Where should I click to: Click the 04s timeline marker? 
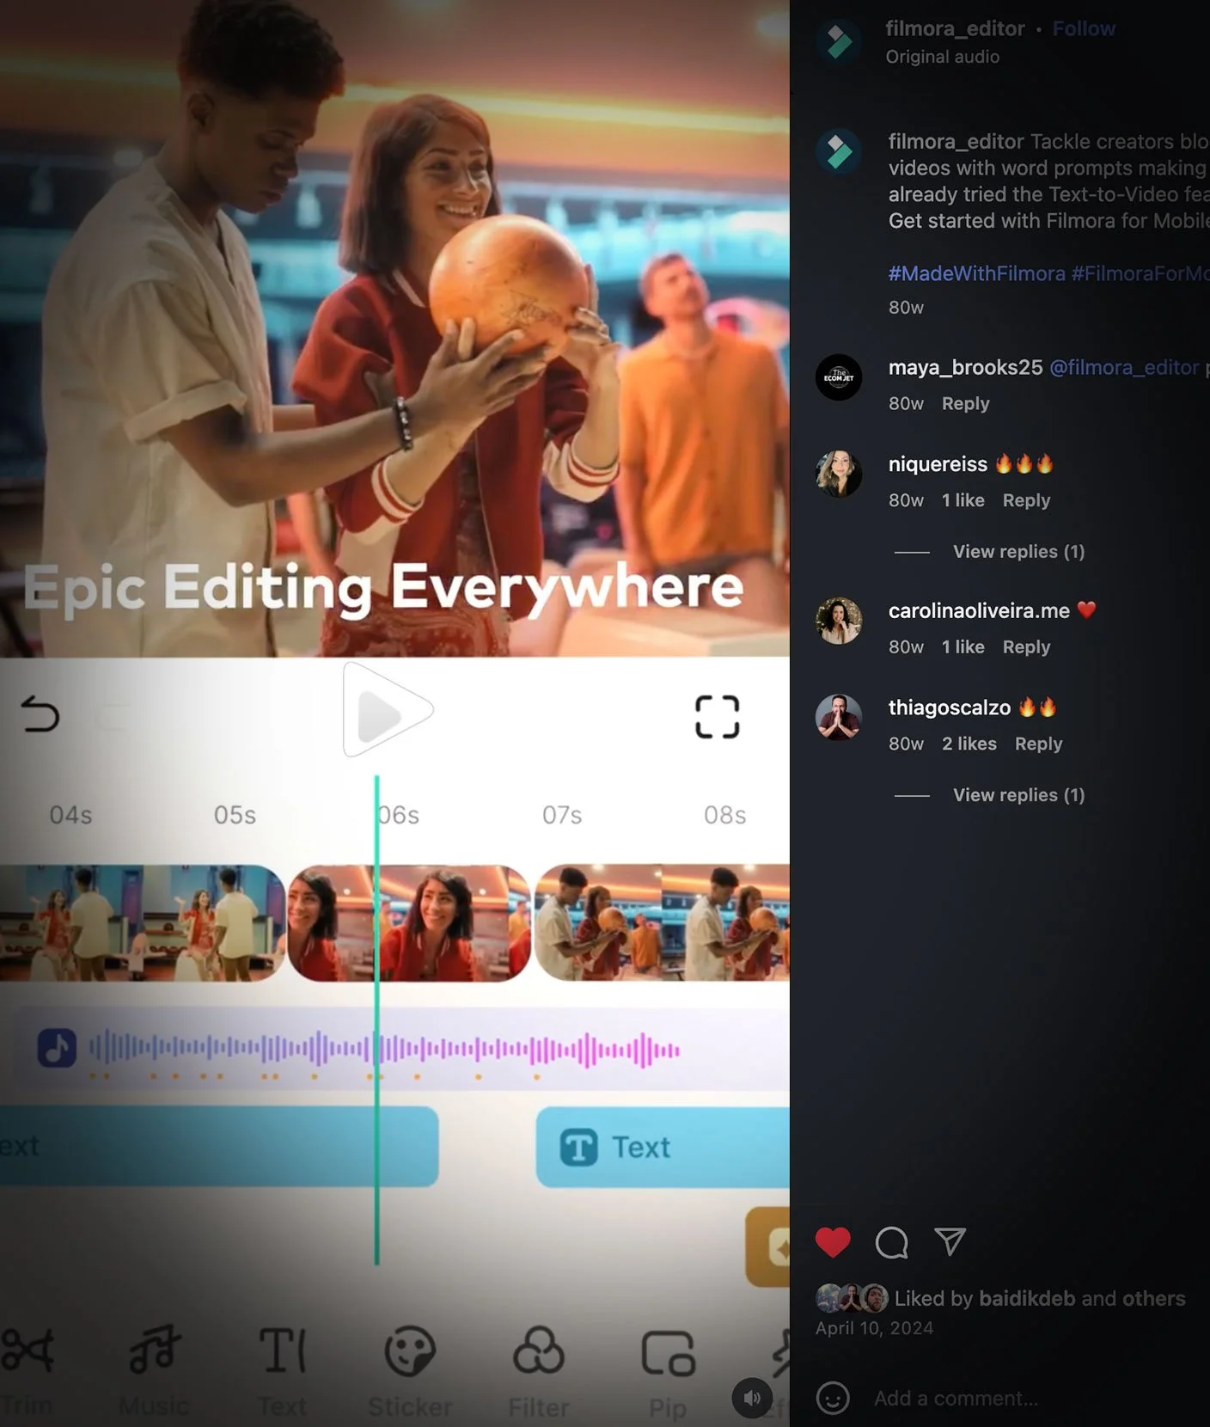(x=70, y=815)
